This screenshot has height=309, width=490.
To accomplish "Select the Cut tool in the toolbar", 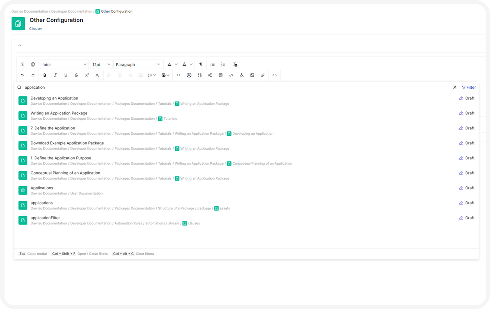I will [x=22, y=64].
